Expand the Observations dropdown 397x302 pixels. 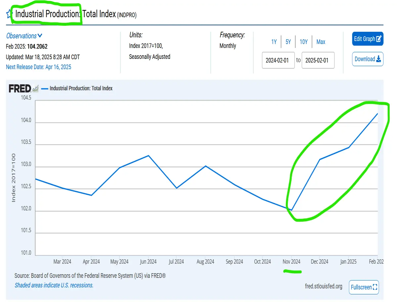point(24,36)
